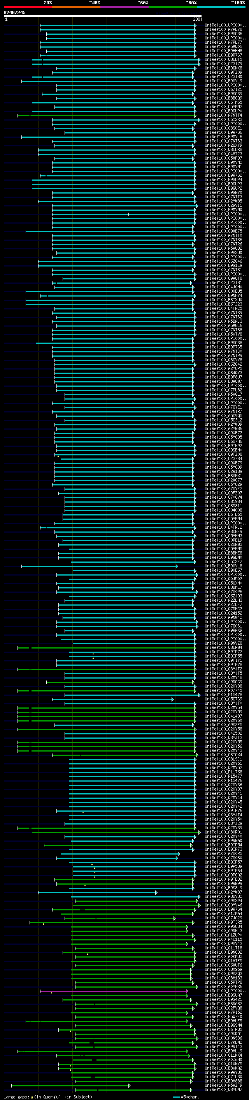This screenshot has width=249, height=1100.
Task: Select hit label UniRef100_A2YW87
Action: tap(223, 892)
